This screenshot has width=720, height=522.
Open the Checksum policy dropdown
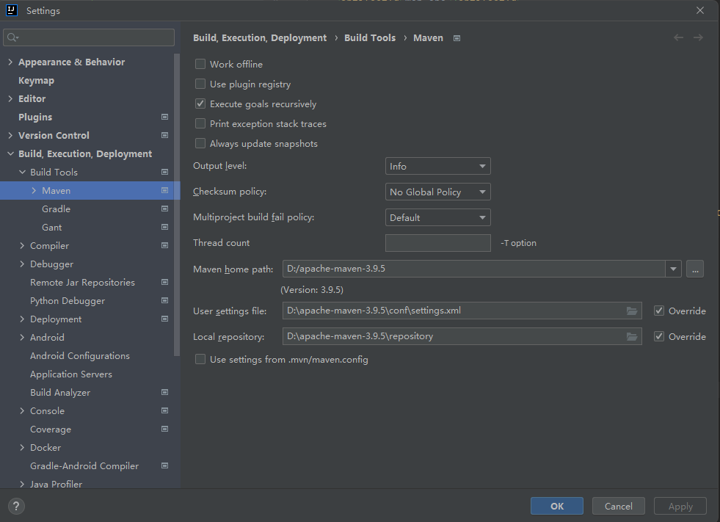(438, 192)
